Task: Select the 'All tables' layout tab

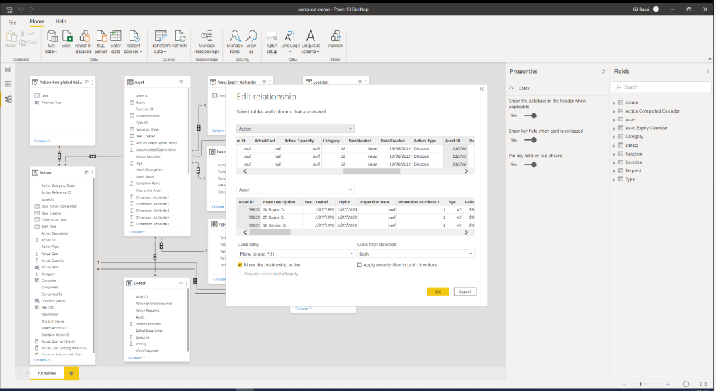Action: pyautogui.click(x=47, y=373)
